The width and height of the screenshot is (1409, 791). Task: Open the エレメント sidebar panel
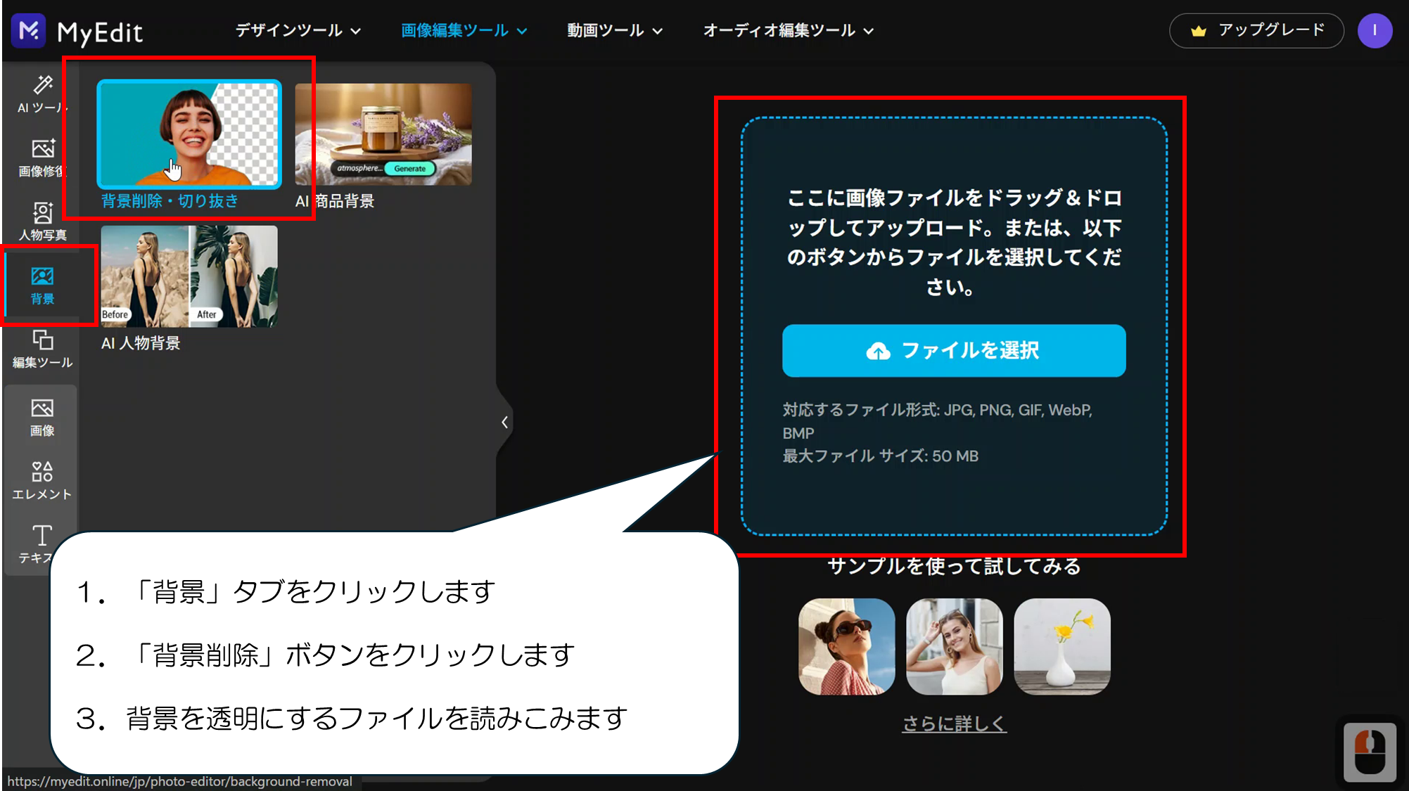coord(42,481)
